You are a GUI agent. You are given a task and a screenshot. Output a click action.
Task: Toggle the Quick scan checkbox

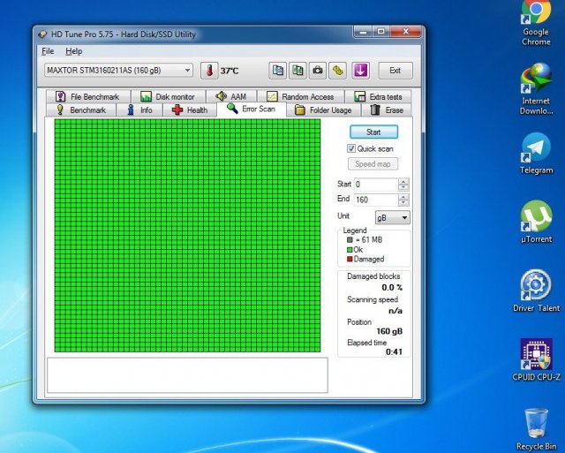pyautogui.click(x=351, y=149)
